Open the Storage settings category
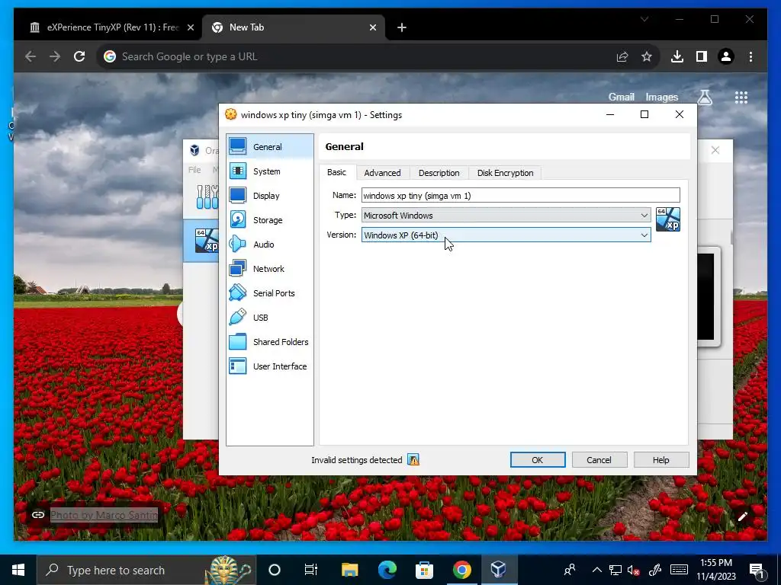781x585 pixels. [x=269, y=220]
